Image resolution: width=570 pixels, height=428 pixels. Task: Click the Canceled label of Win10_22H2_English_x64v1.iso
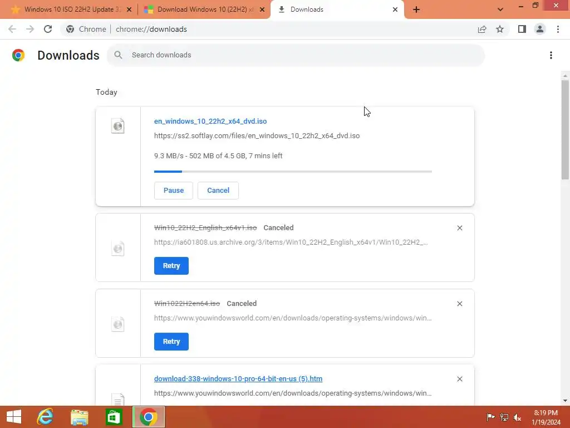tap(278, 228)
